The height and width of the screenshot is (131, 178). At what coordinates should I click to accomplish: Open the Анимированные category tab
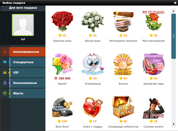point(23,52)
